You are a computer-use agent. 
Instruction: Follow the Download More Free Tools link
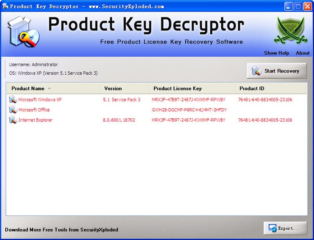(61, 230)
